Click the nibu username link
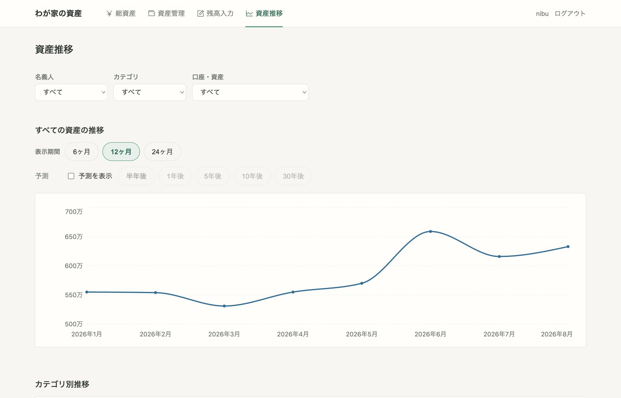Screen dimensions: 621x398 coord(542,13)
